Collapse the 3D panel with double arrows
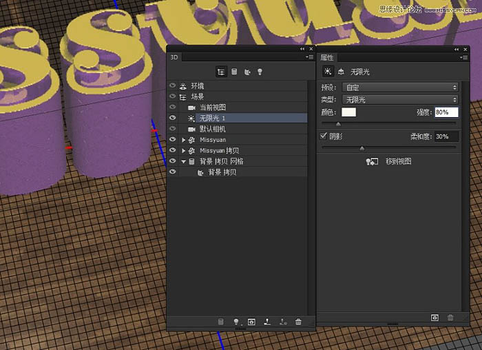Viewport: 482px width, 350px height. point(302,49)
